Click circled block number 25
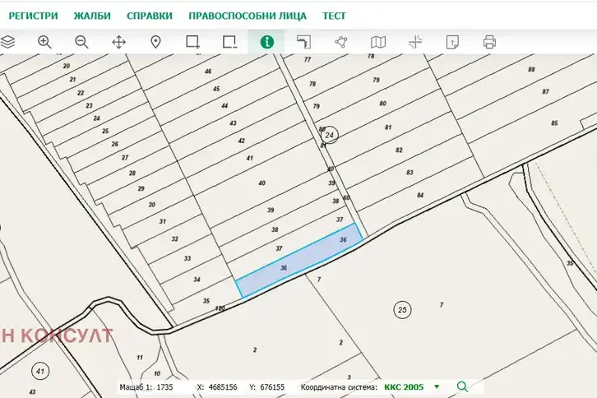This screenshot has width=597, height=398. pos(402,310)
